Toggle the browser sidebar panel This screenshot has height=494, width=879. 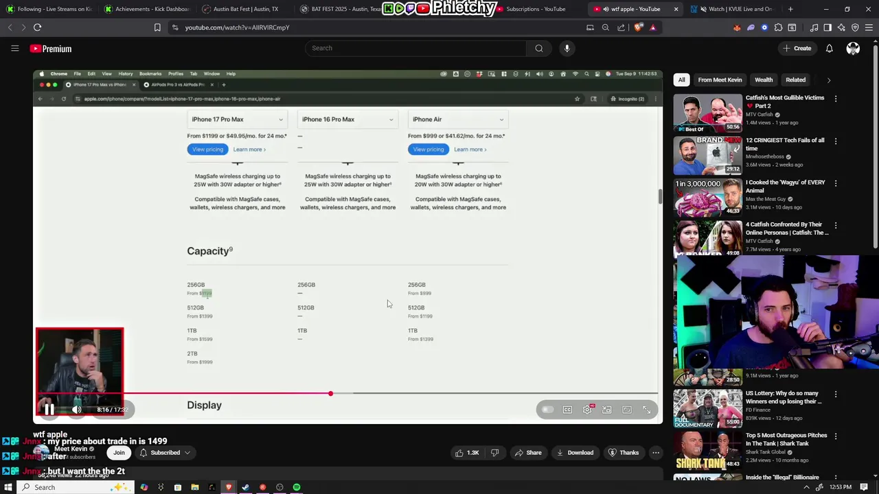(827, 27)
